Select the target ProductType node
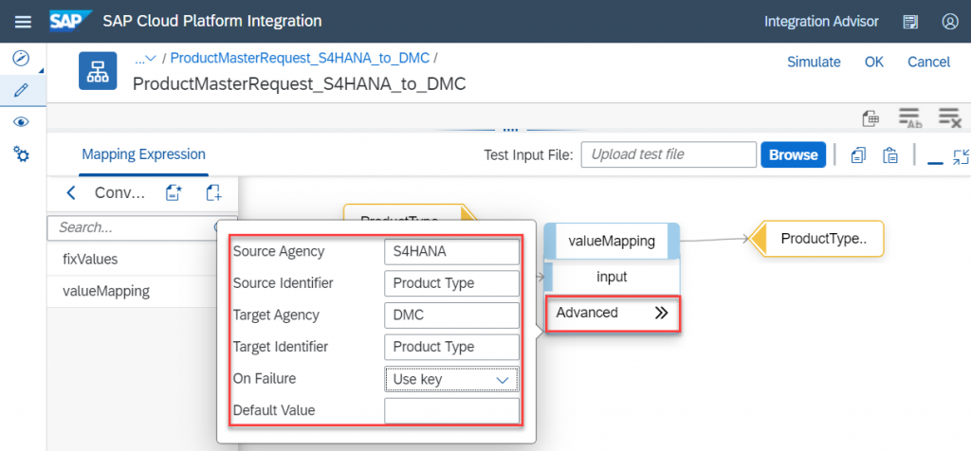The width and height of the screenshot is (971, 451). 815,239
